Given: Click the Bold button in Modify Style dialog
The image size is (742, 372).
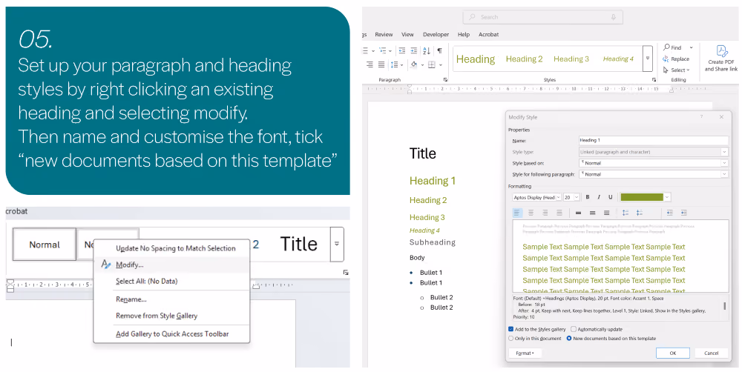Looking at the screenshot, I should 587,197.
